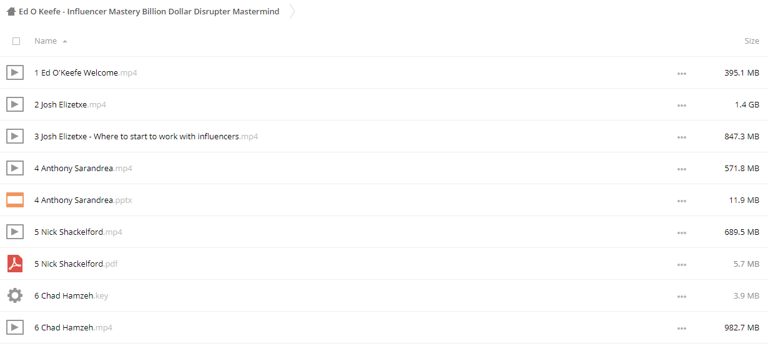Open 3 Josh Elizetxe Where to start file
Viewport: 768px width, 346px height.
(x=146, y=136)
